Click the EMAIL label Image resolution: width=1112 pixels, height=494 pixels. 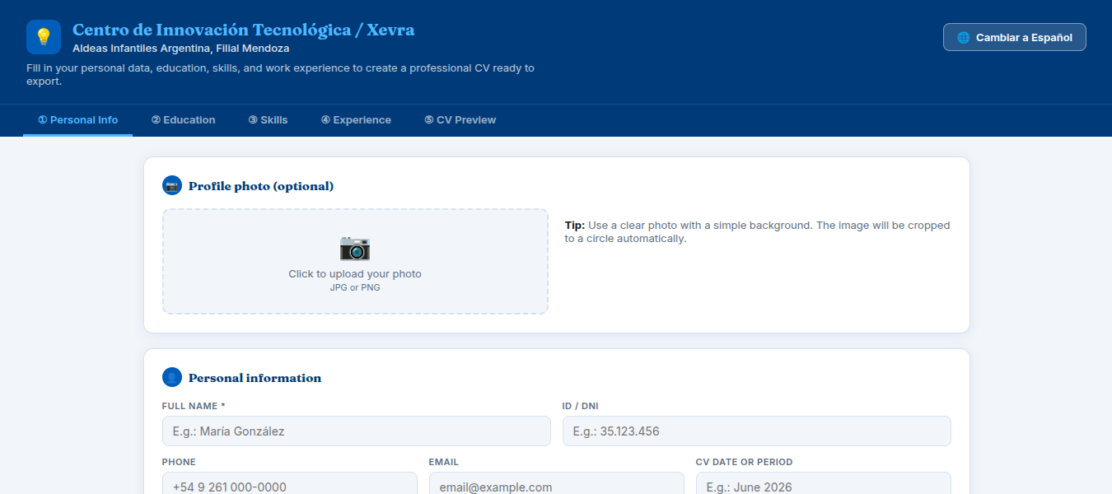coord(444,462)
